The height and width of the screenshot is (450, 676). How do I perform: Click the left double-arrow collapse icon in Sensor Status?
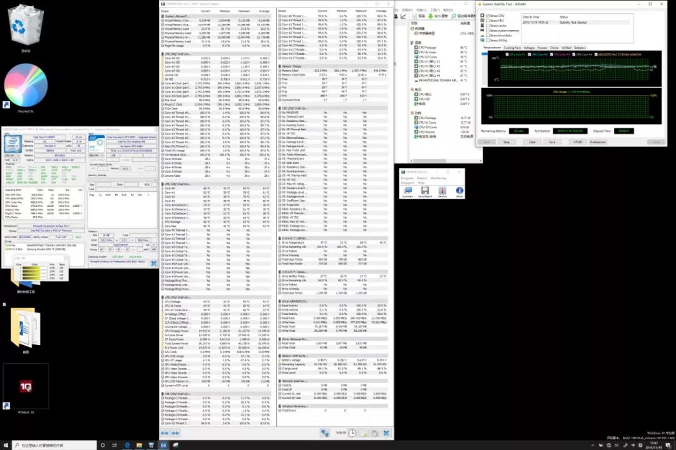coord(165,433)
